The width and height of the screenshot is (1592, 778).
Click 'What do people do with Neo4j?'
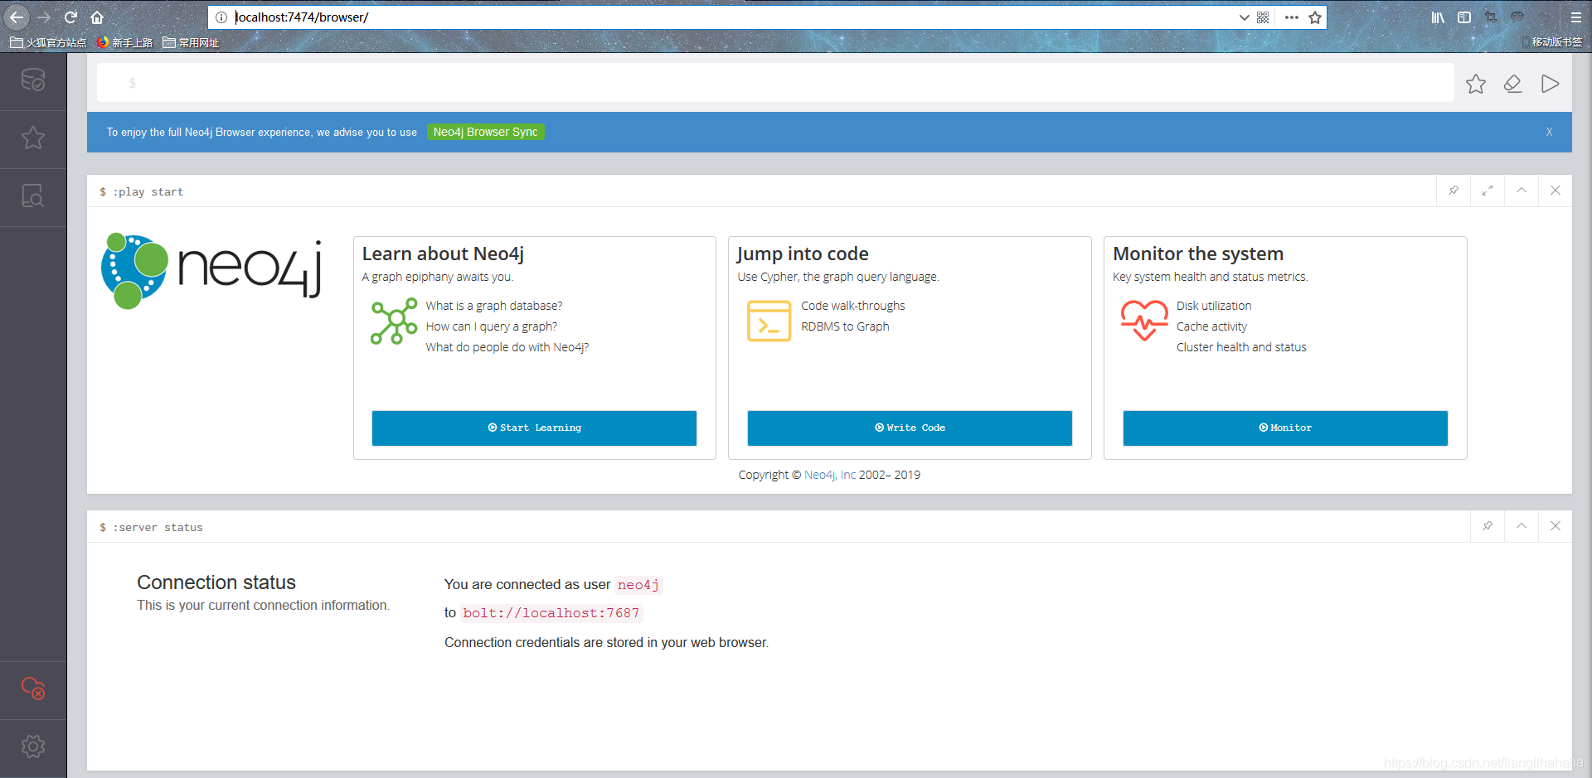pos(507,347)
